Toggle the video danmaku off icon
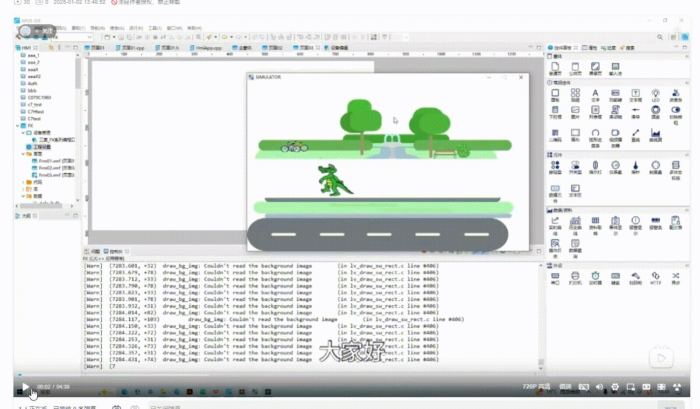 point(583,387)
